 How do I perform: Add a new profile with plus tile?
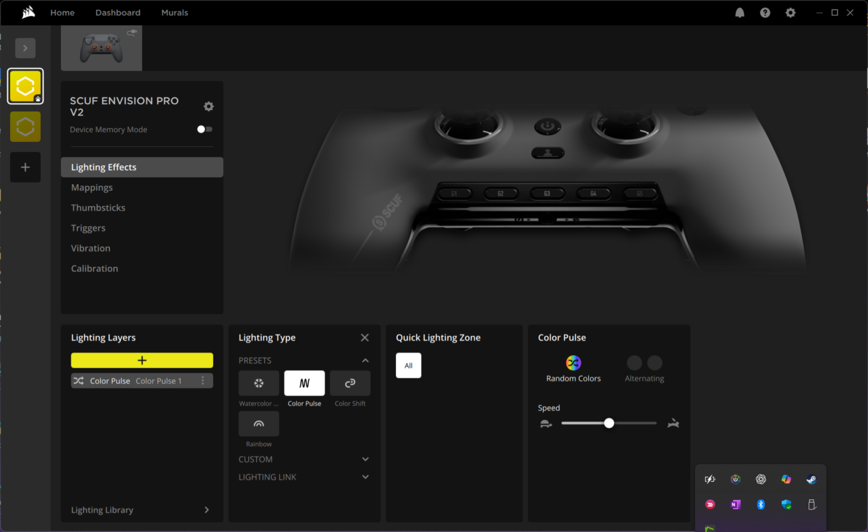click(x=25, y=167)
